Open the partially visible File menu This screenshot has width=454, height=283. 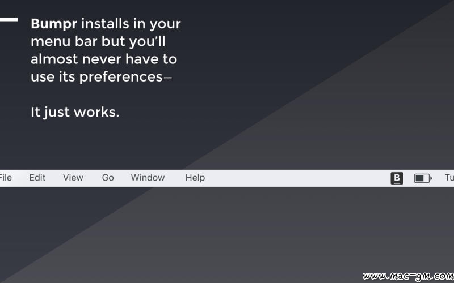(x=6, y=178)
